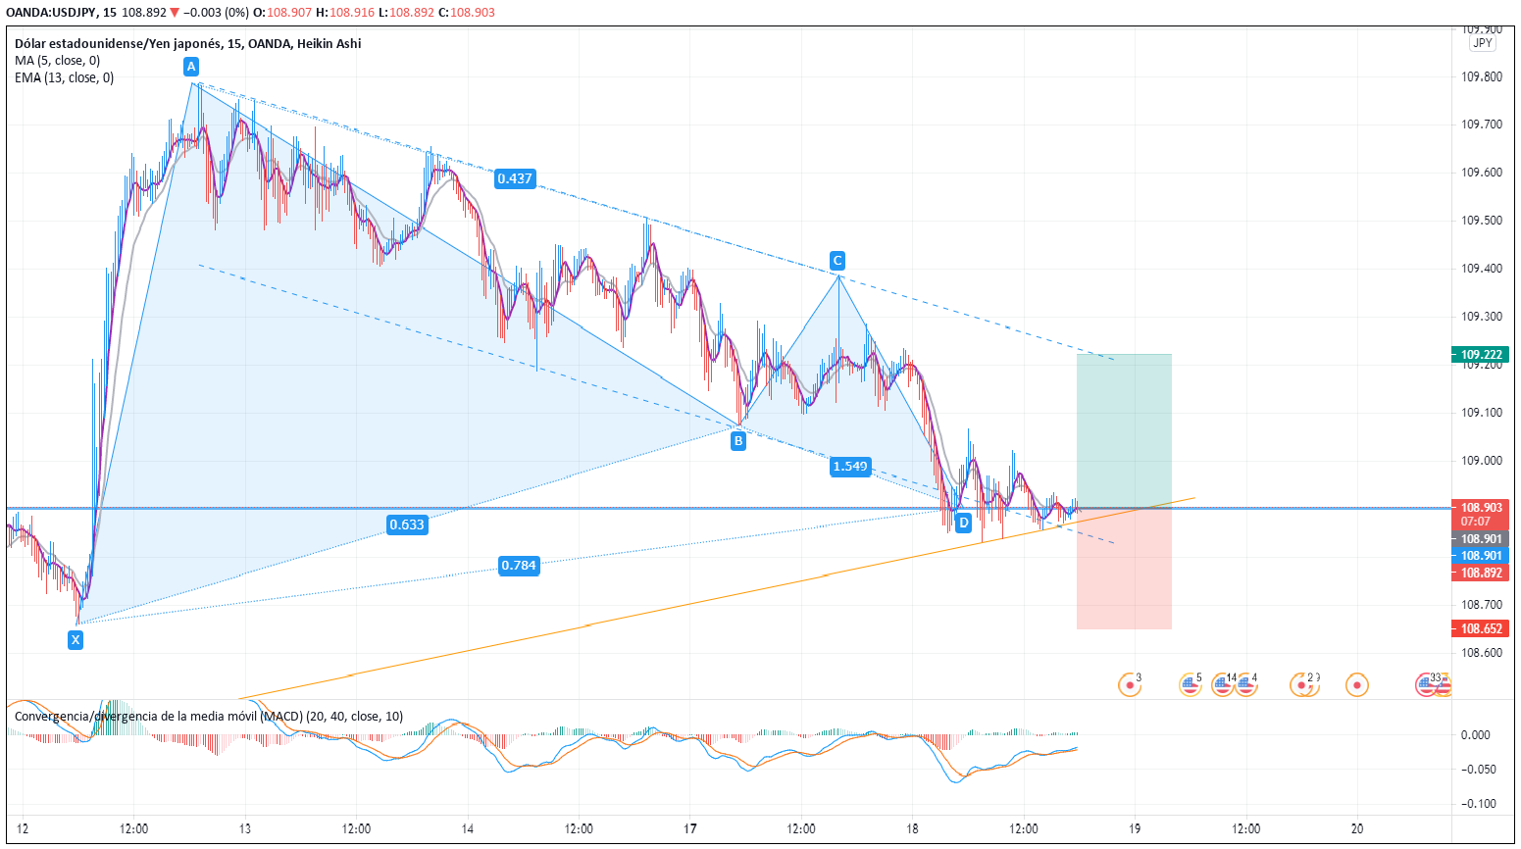Select the Japan event icon without a number badge

point(1357,685)
